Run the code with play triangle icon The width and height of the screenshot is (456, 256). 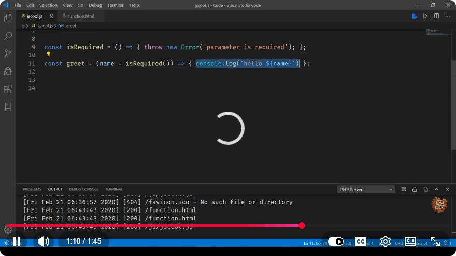pyautogui.click(x=425, y=16)
